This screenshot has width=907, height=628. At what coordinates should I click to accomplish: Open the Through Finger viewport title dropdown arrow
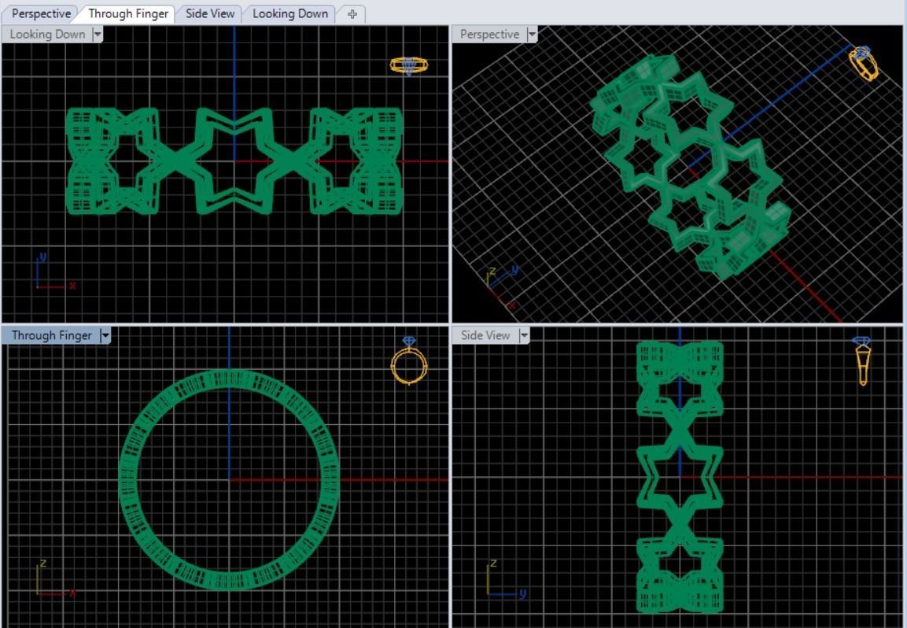105,336
